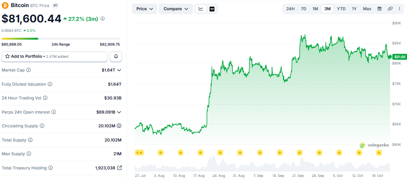The image size is (407, 180).
Task: Click news marker above 10. Aug
Action: (180, 152)
